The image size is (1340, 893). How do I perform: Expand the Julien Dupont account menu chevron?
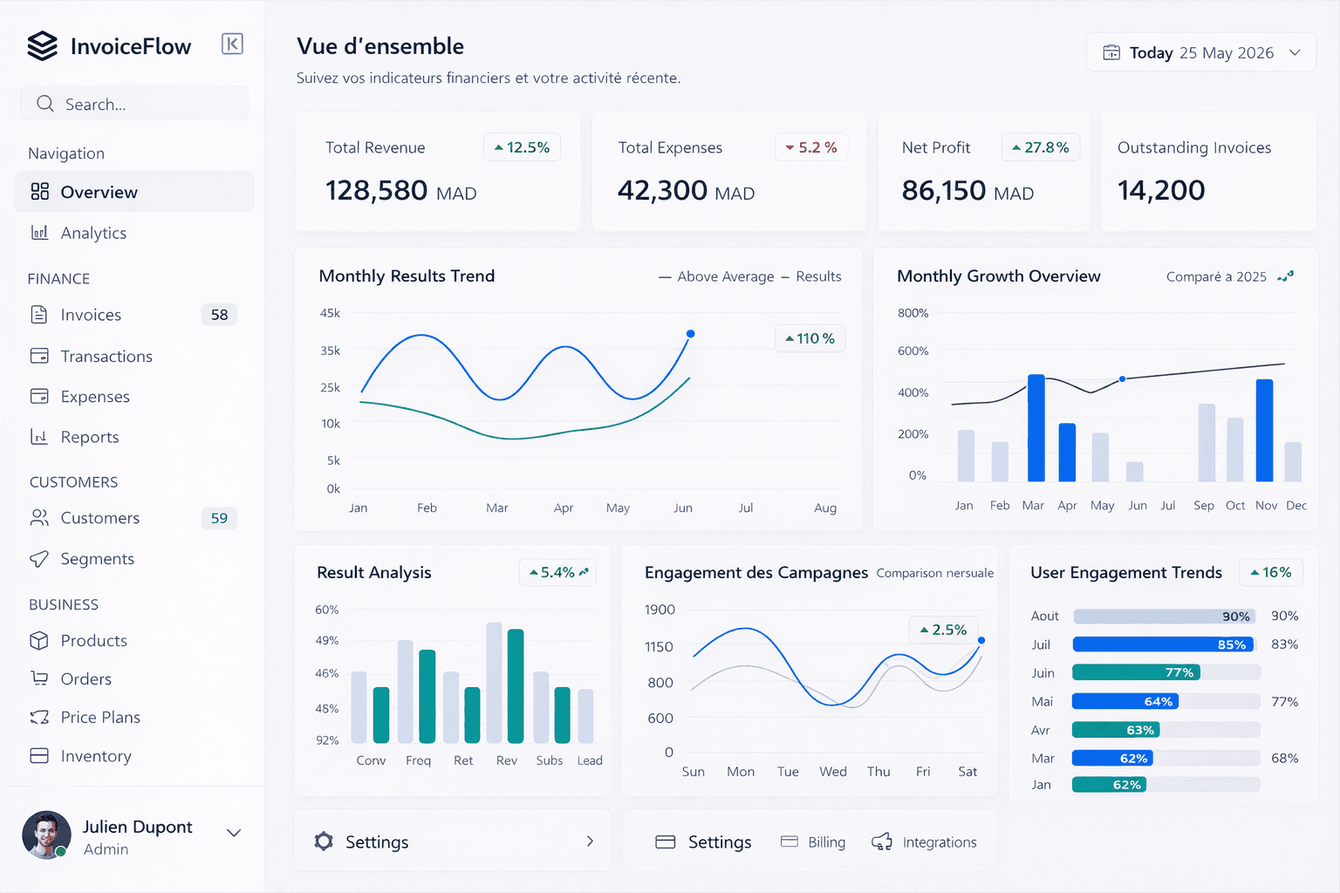pos(234,833)
